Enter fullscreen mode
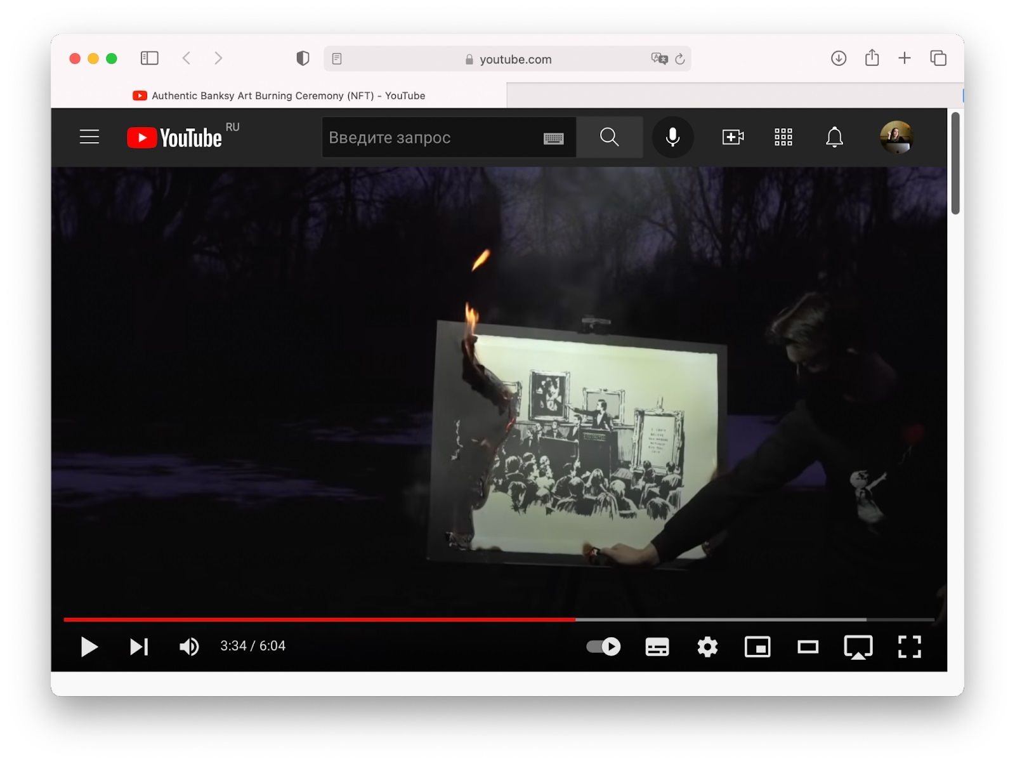Image resolution: width=1015 pixels, height=764 pixels. (909, 647)
